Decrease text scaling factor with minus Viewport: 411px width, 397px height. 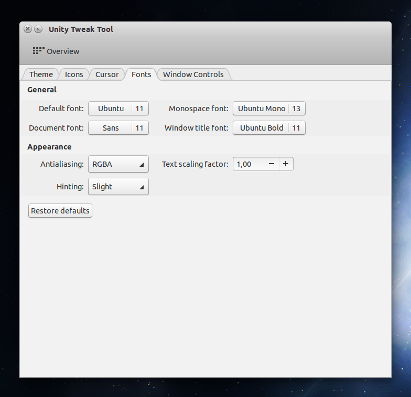click(x=272, y=164)
